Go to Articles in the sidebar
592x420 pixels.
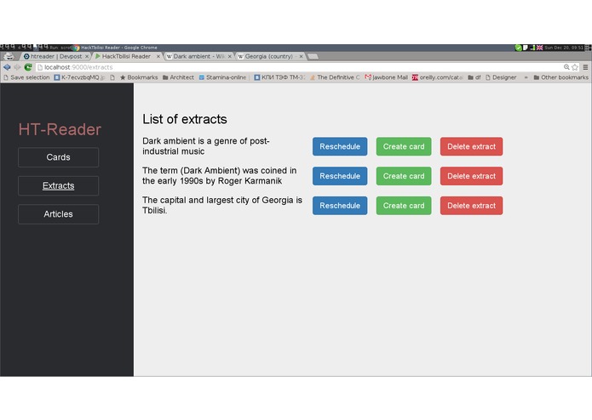(58, 214)
